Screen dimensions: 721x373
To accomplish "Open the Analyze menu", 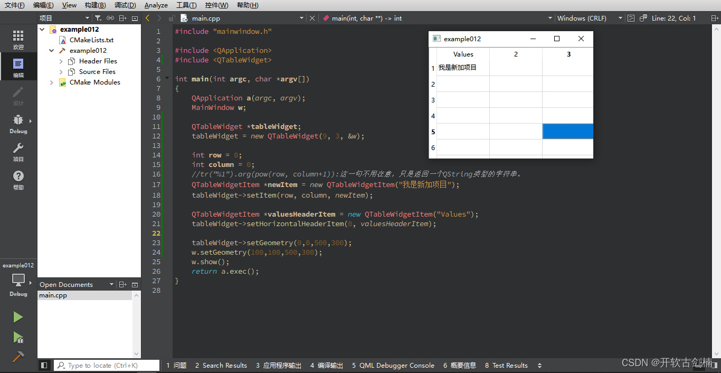I will (x=156, y=5).
